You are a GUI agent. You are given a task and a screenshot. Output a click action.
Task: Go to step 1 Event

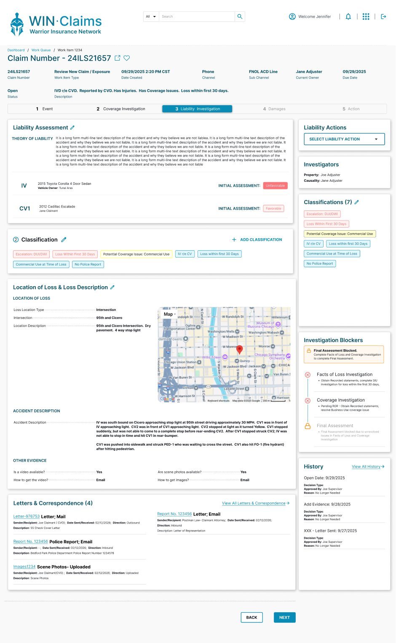[x=44, y=109]
